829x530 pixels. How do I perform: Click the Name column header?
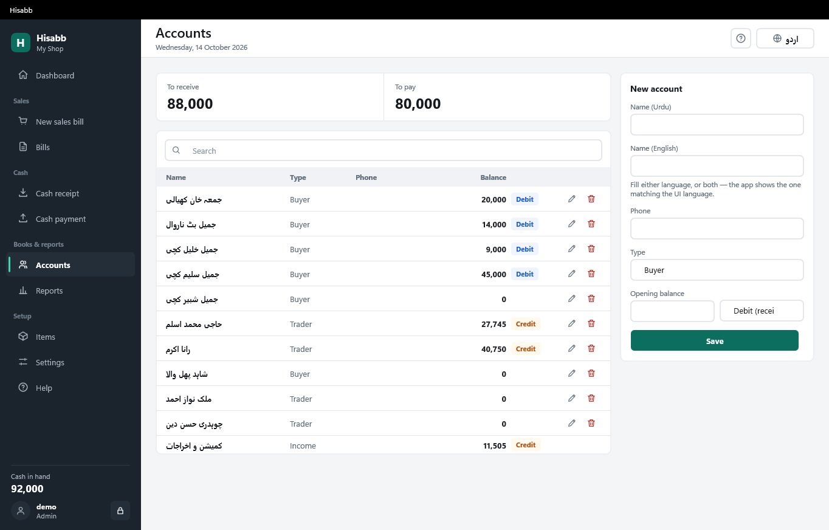[x=176, y=177]
